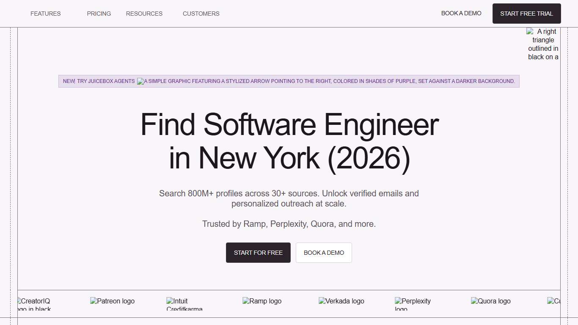
Task: Click BOOK A DEMO in the top navigation
Action: click(x=461, y=13)
